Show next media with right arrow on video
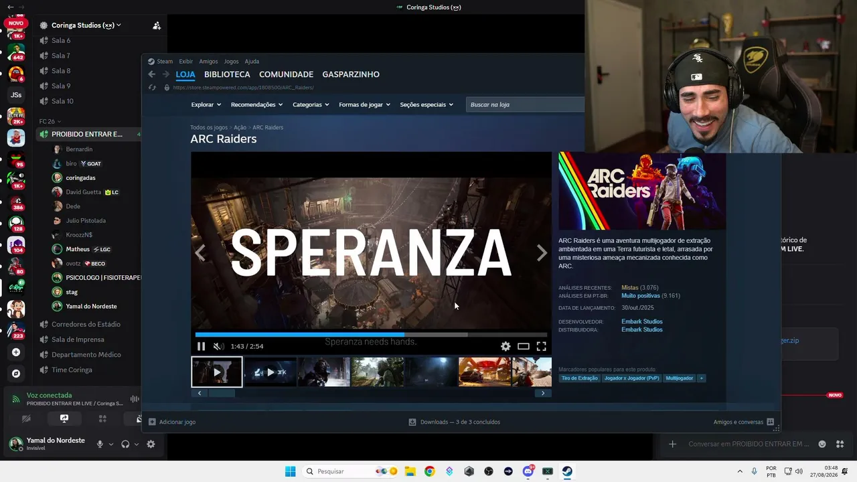 tap(542, 252)
